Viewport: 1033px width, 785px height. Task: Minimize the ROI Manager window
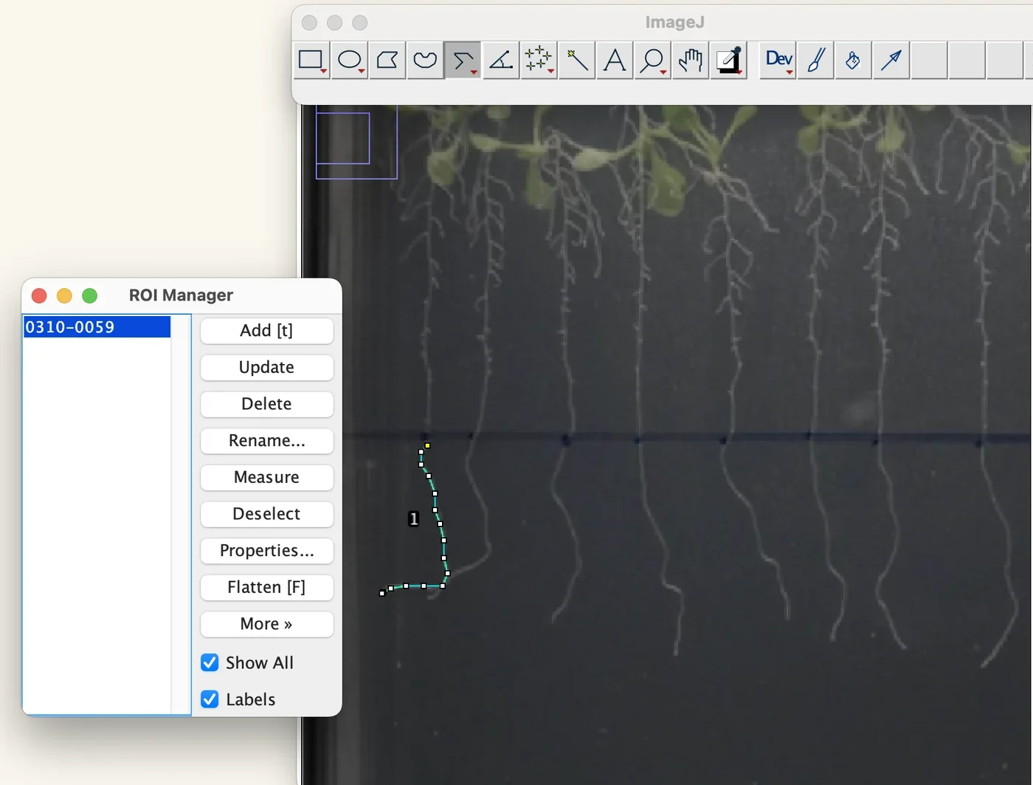pyautogui.click(x=64, y=295)
